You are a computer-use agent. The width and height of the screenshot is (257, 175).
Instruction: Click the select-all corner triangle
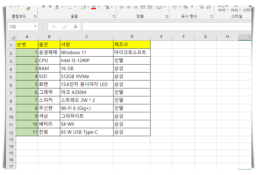pyautogui.click(x=13, y=37)
